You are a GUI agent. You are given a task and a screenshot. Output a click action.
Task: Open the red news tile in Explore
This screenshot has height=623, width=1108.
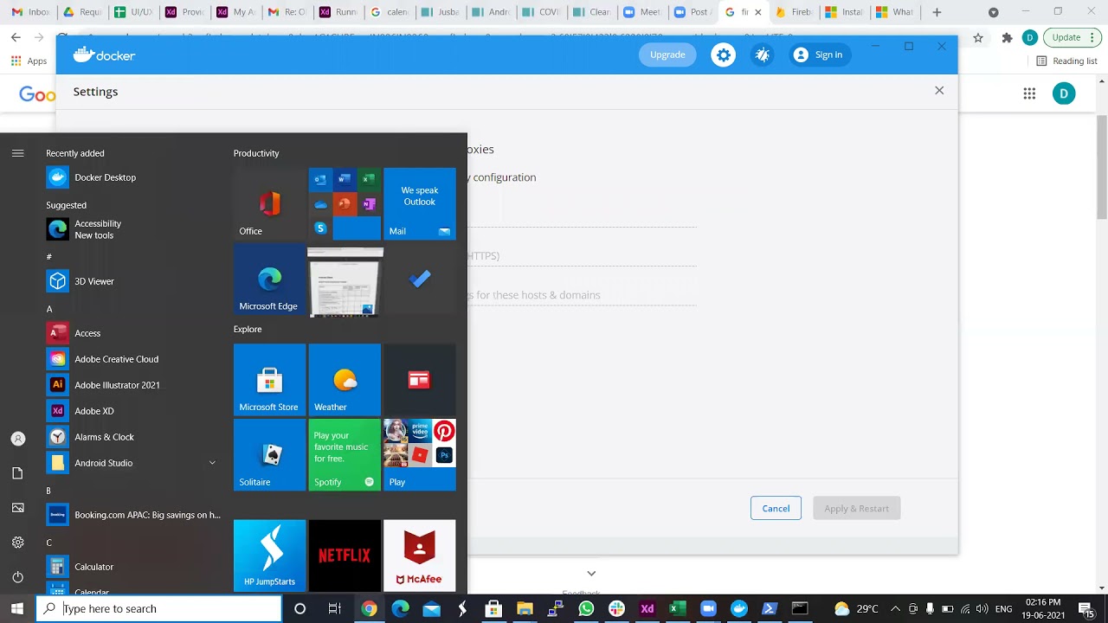click(x=420, y=380)
